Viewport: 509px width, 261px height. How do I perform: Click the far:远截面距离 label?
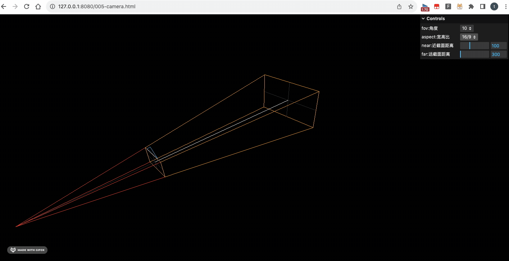tap(436, 54)
